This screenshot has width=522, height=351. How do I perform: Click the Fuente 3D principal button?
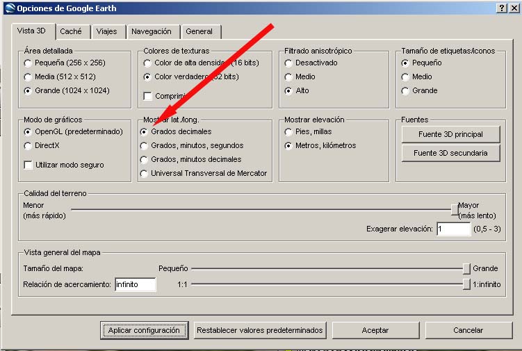(450, 133)
